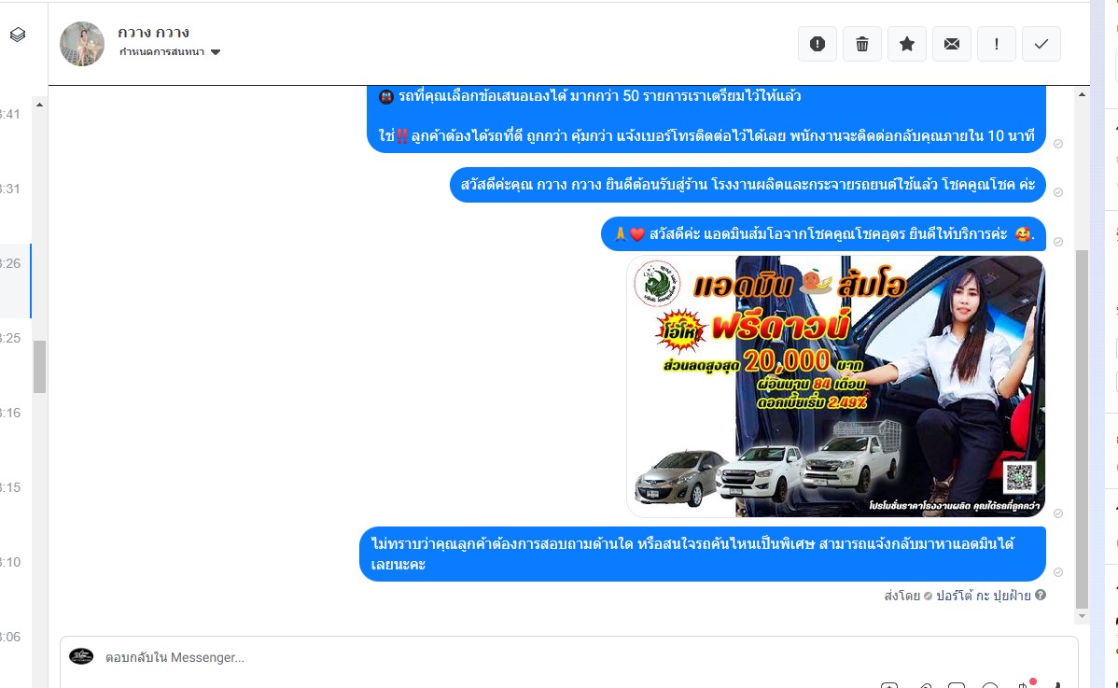
Task: Select the ยินดีต้อนรับสู่ร้าน โรงงานผลิต message bubble
Action: click(748, 185)
